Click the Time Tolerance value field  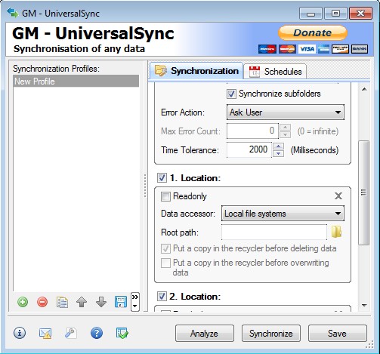[249, 149]
